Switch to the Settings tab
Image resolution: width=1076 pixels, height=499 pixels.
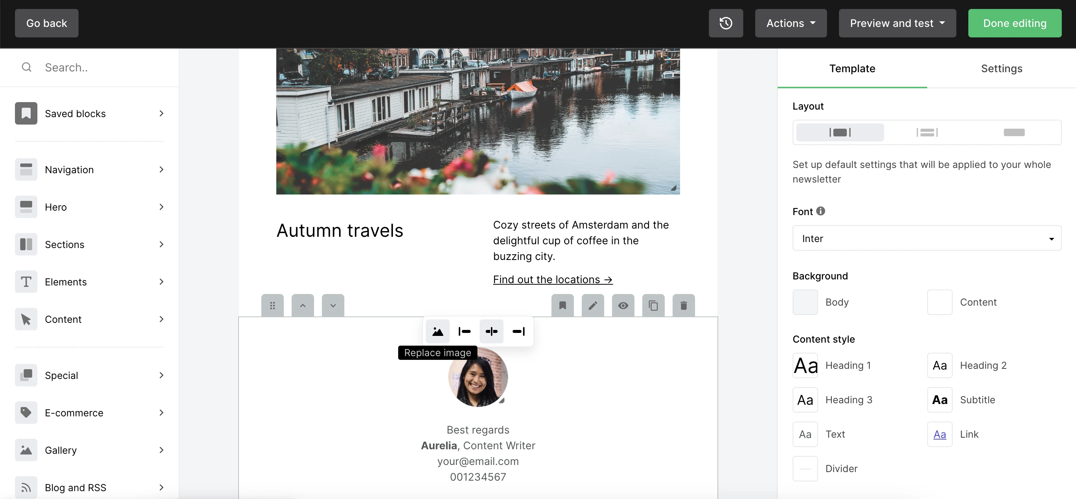1001,68
